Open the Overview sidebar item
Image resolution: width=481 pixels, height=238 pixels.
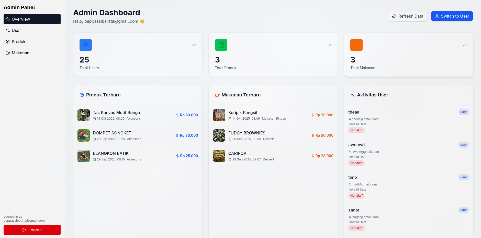[x=32, y=19]
